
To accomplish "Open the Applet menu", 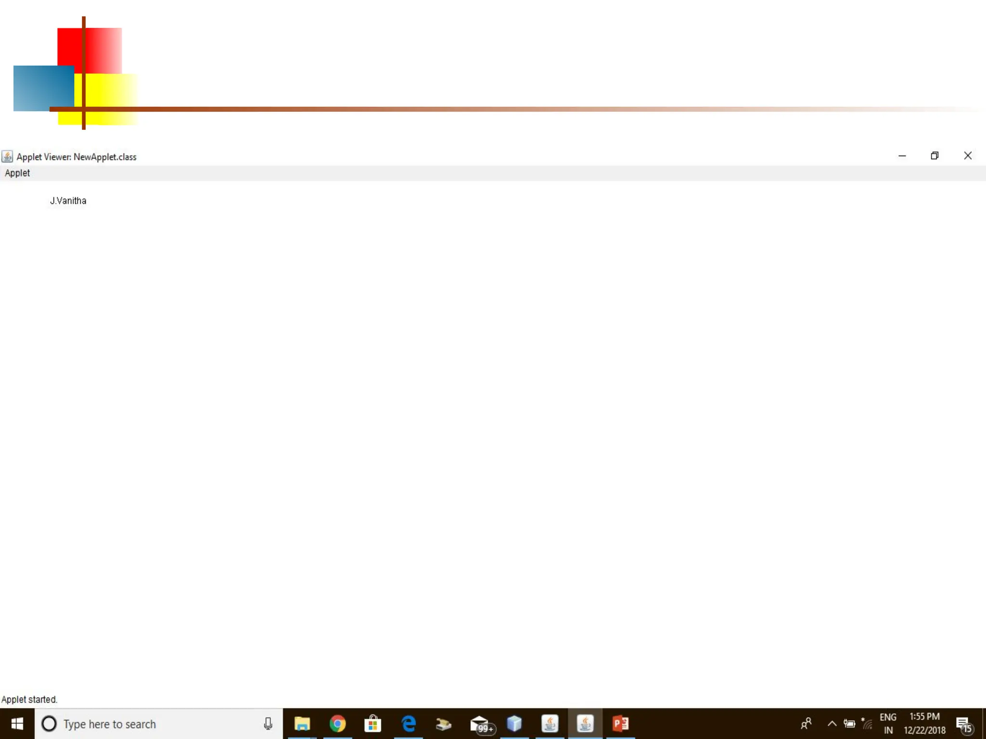I will click(17, 173).
